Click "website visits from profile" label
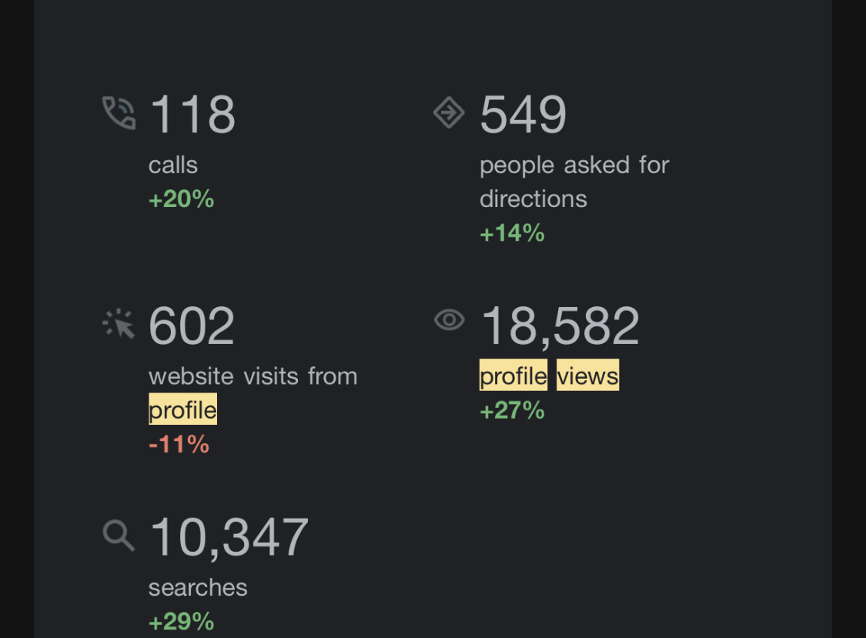This screenshot has width=866, height=638. click(252, 392)
